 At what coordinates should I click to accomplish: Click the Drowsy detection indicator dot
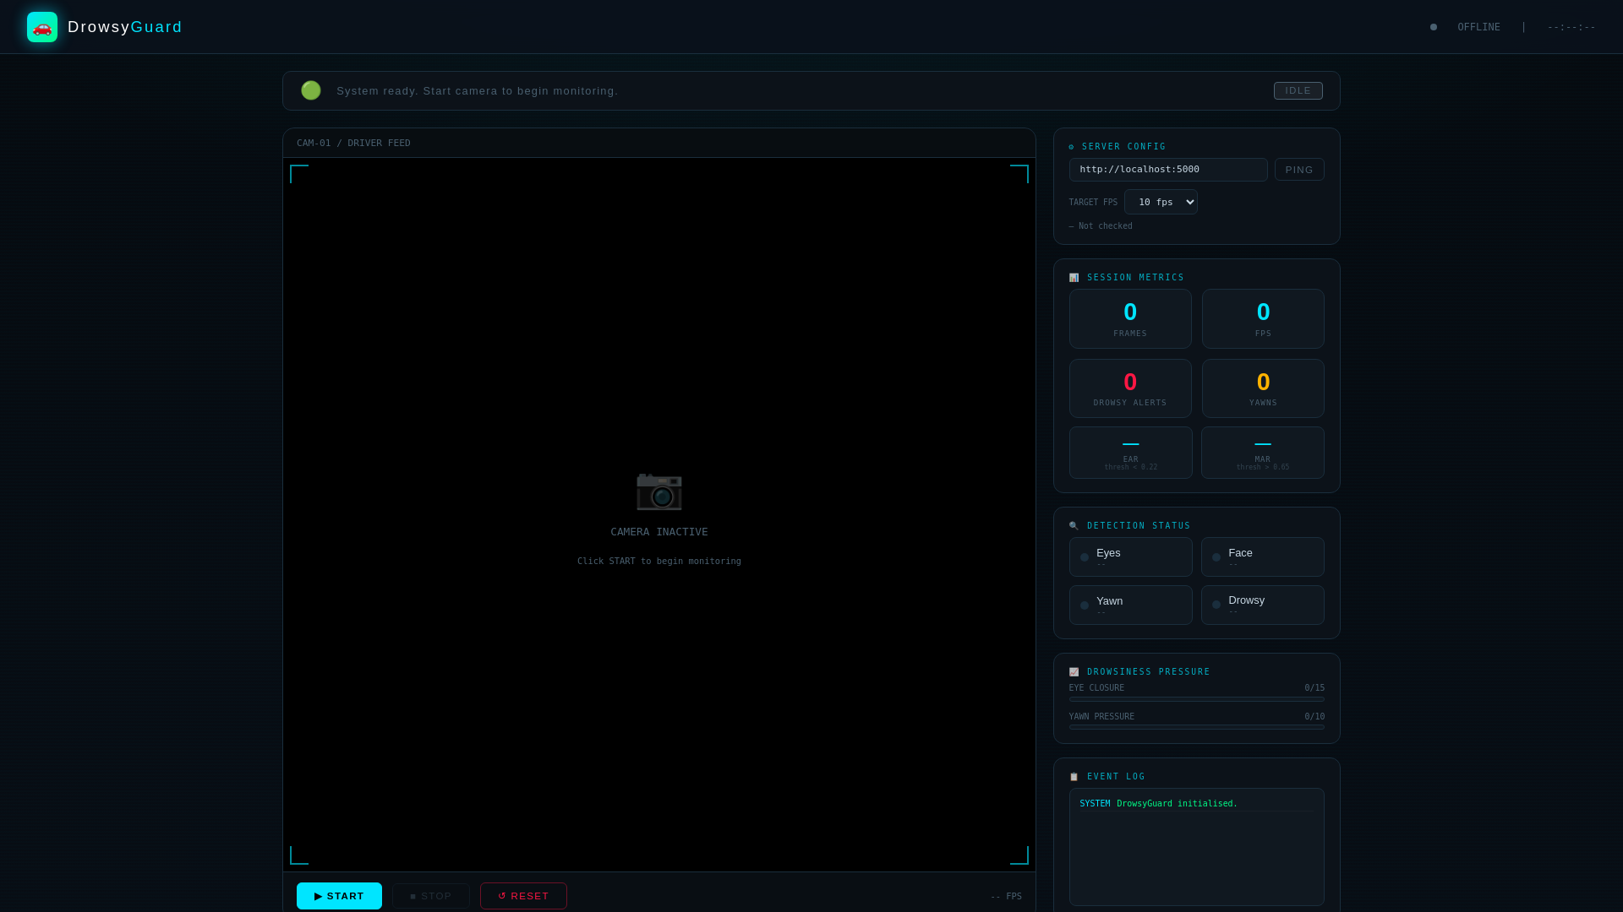pyautogui.click(x=1216, y=605)
